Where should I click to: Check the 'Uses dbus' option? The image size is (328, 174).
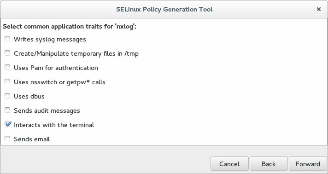tap(7, 96)
